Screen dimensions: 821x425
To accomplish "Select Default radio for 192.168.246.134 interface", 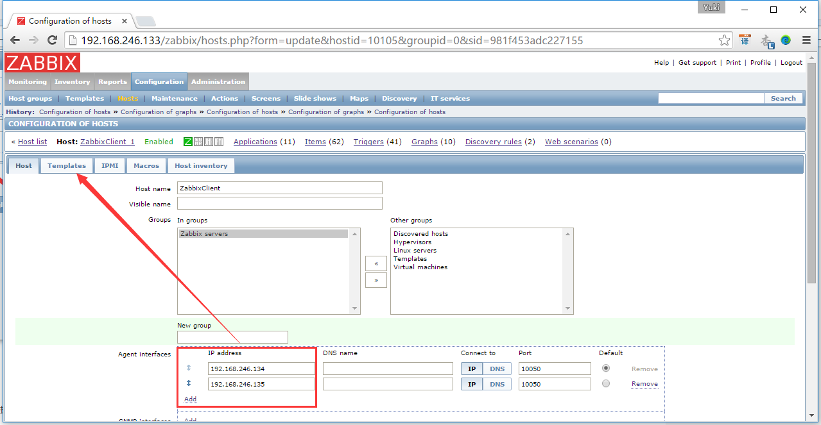I will pyautogui.click(x=606, y=368).
